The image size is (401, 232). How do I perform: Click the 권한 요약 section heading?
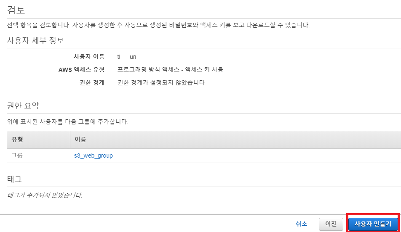pos(23,105)
